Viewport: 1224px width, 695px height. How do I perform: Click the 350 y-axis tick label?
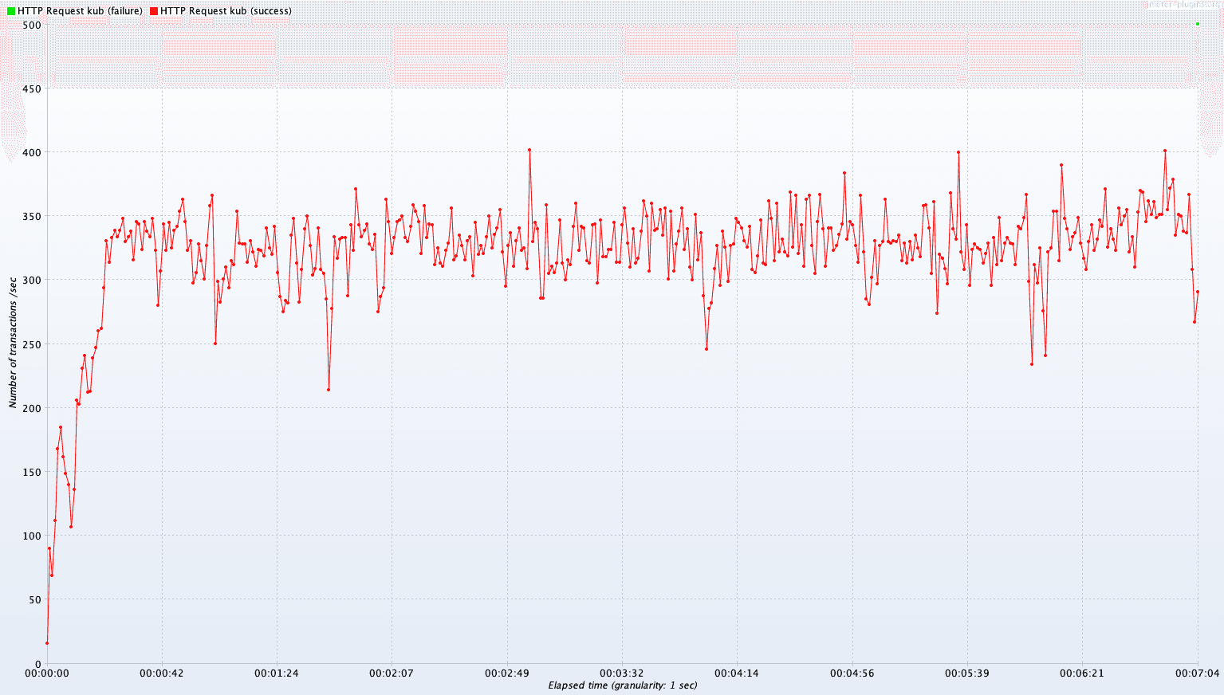(32, 216)
